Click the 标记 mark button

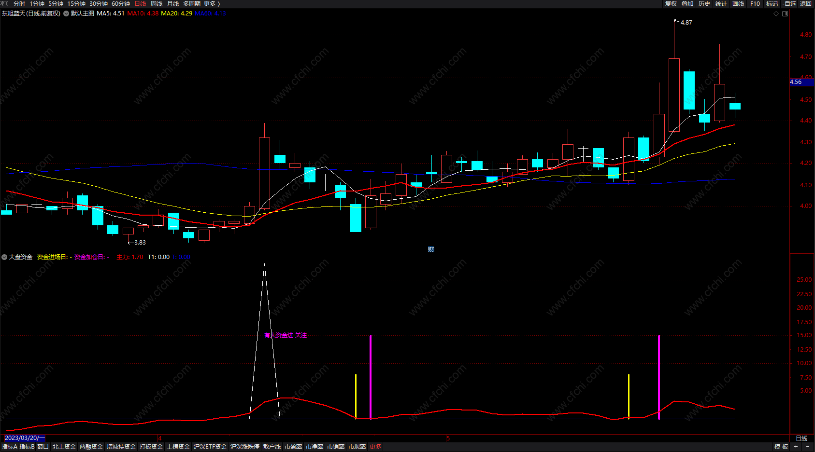pos(772,4)
